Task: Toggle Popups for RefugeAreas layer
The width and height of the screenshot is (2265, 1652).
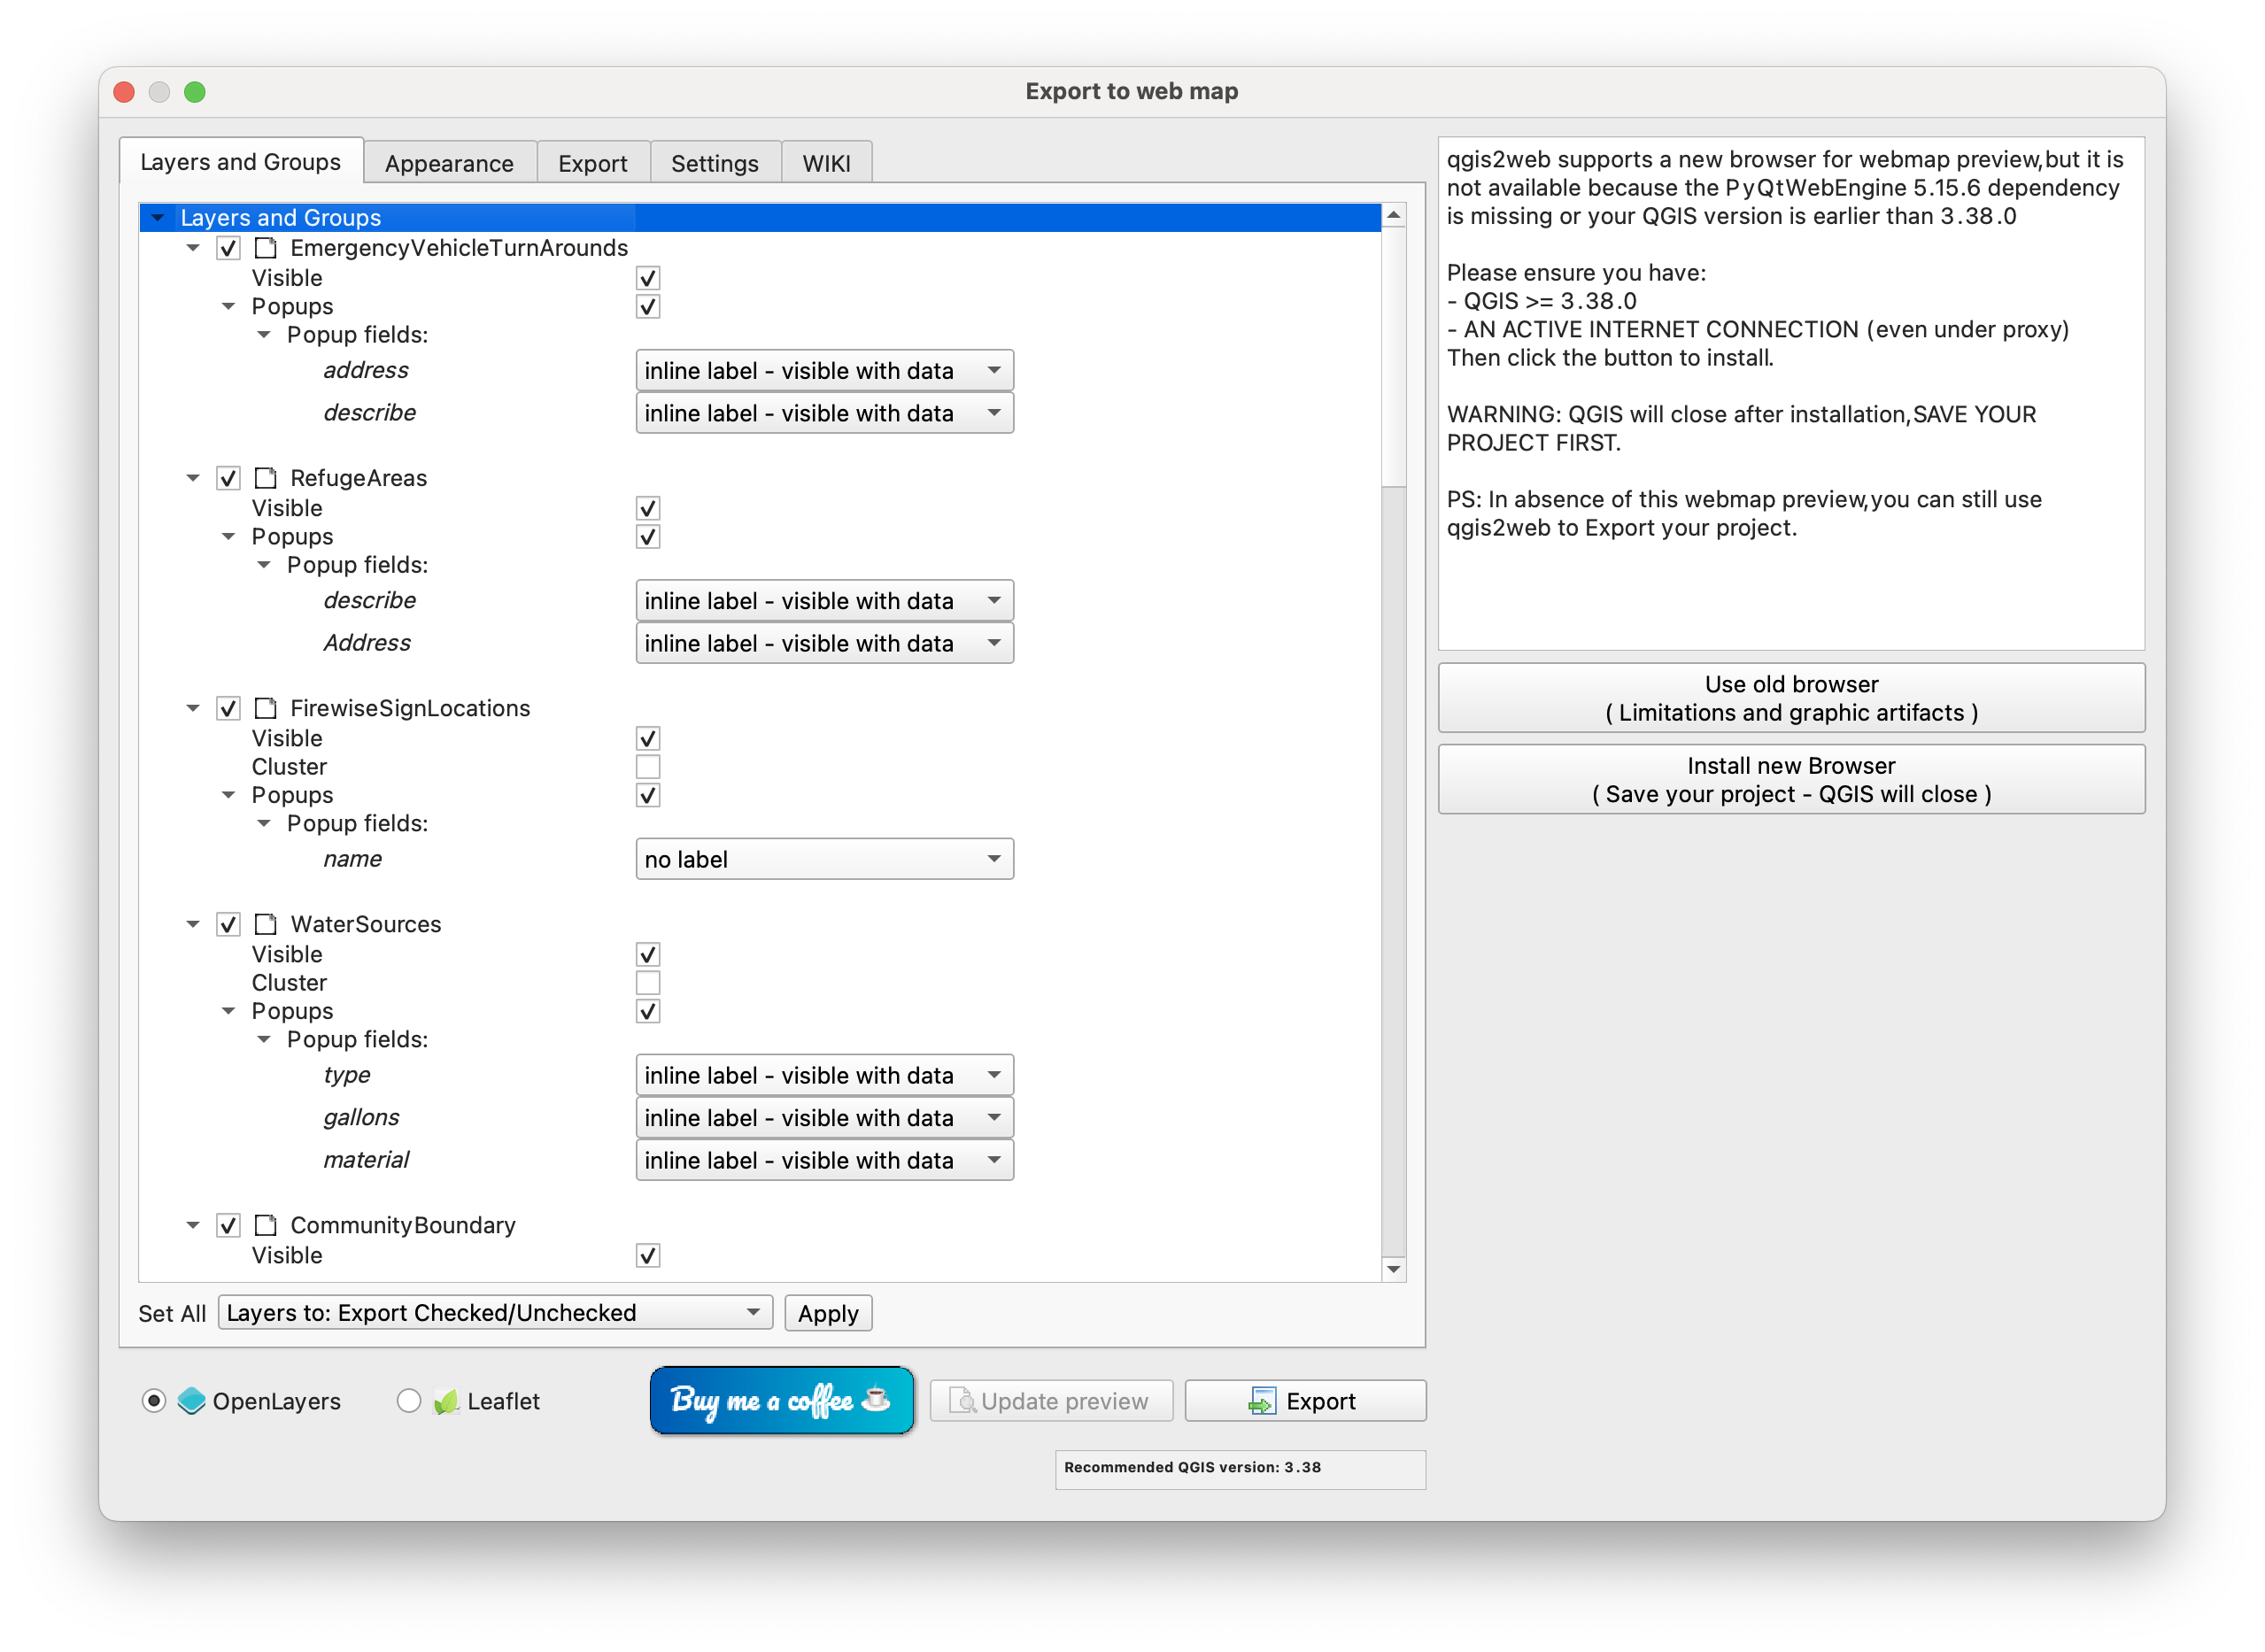Action: (x=648, y=537)
